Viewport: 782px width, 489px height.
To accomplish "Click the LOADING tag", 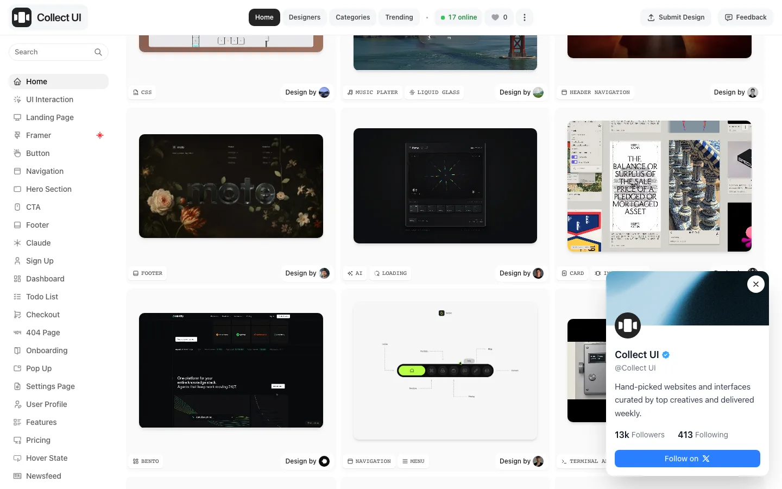I will pyautogui.click(x=390, y=273).
